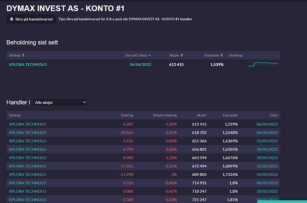
Task: Click the date 04/03/2022 in trades table
Action: [x=267, y=183]
